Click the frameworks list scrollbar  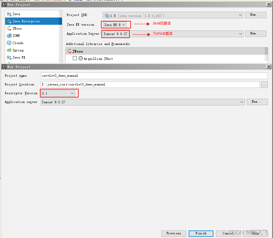pos(266,54)
